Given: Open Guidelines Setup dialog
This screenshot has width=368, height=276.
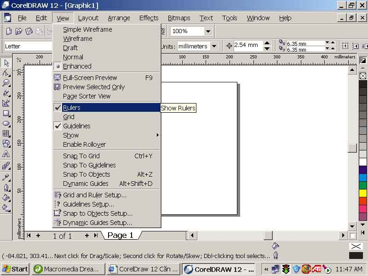Looking at the screenshot, I should pos(107,204).
